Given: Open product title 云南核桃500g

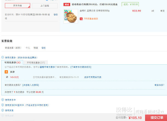Looking at the screenshot, I should (x=94, y=11).
